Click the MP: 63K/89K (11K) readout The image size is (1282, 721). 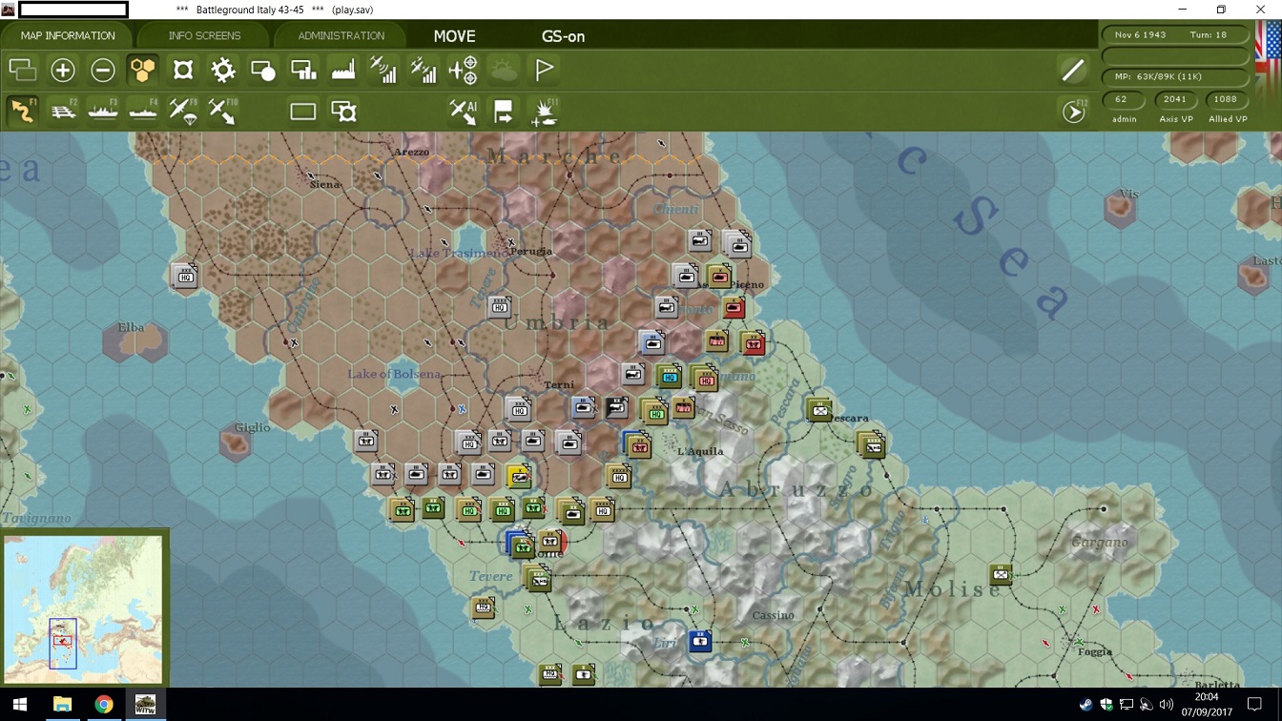[1175, 76]
